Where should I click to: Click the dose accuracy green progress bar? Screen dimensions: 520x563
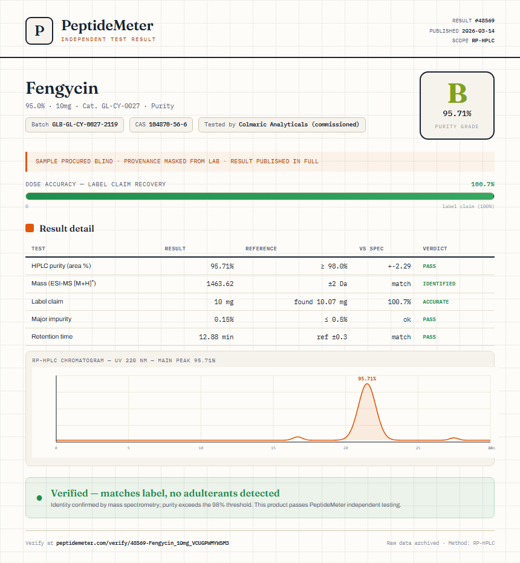click(x=260, y=196)
